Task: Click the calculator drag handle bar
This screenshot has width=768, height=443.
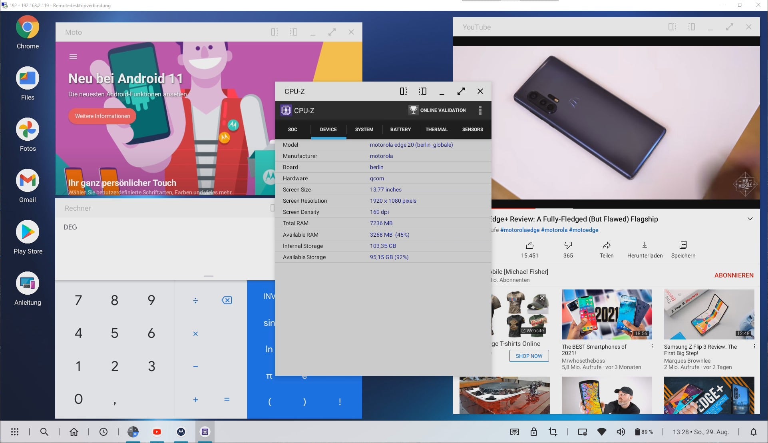Action: (208, 276)
